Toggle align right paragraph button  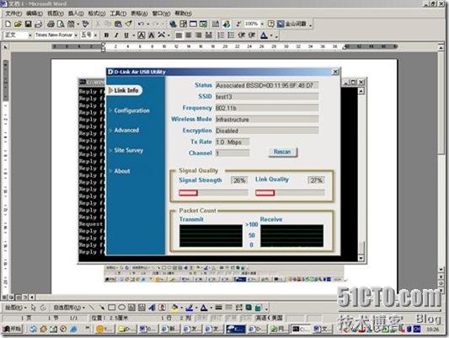click(199, 35)
